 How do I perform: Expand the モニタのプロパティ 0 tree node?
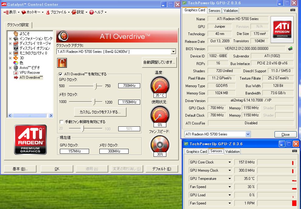click(x=10, y=53)
